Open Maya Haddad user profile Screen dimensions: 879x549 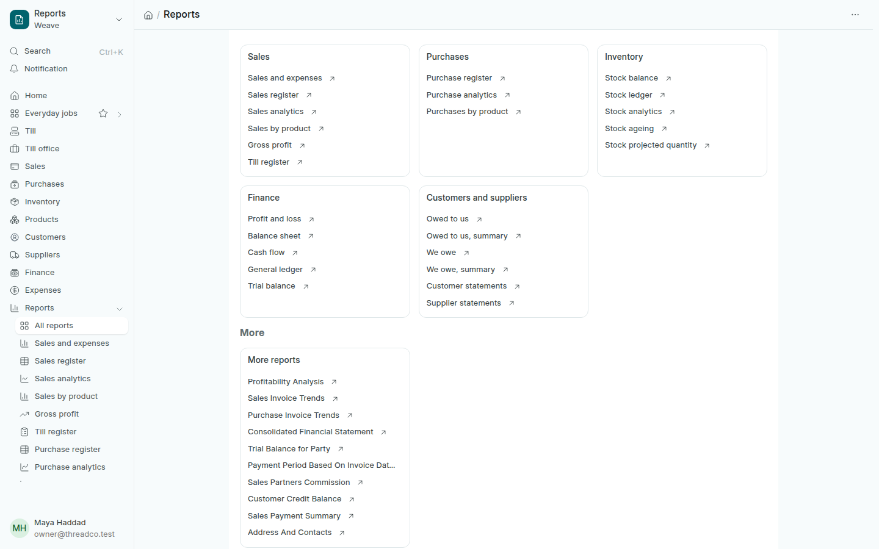(x=67, y=528)
